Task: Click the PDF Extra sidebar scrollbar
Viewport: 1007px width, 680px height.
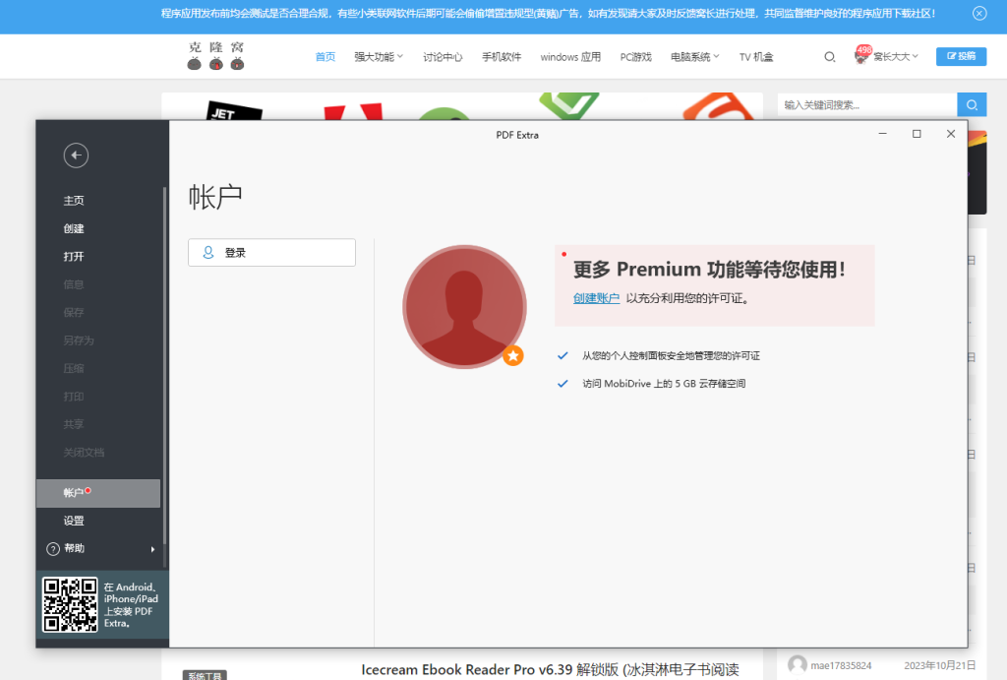Action: pos(164,366)
